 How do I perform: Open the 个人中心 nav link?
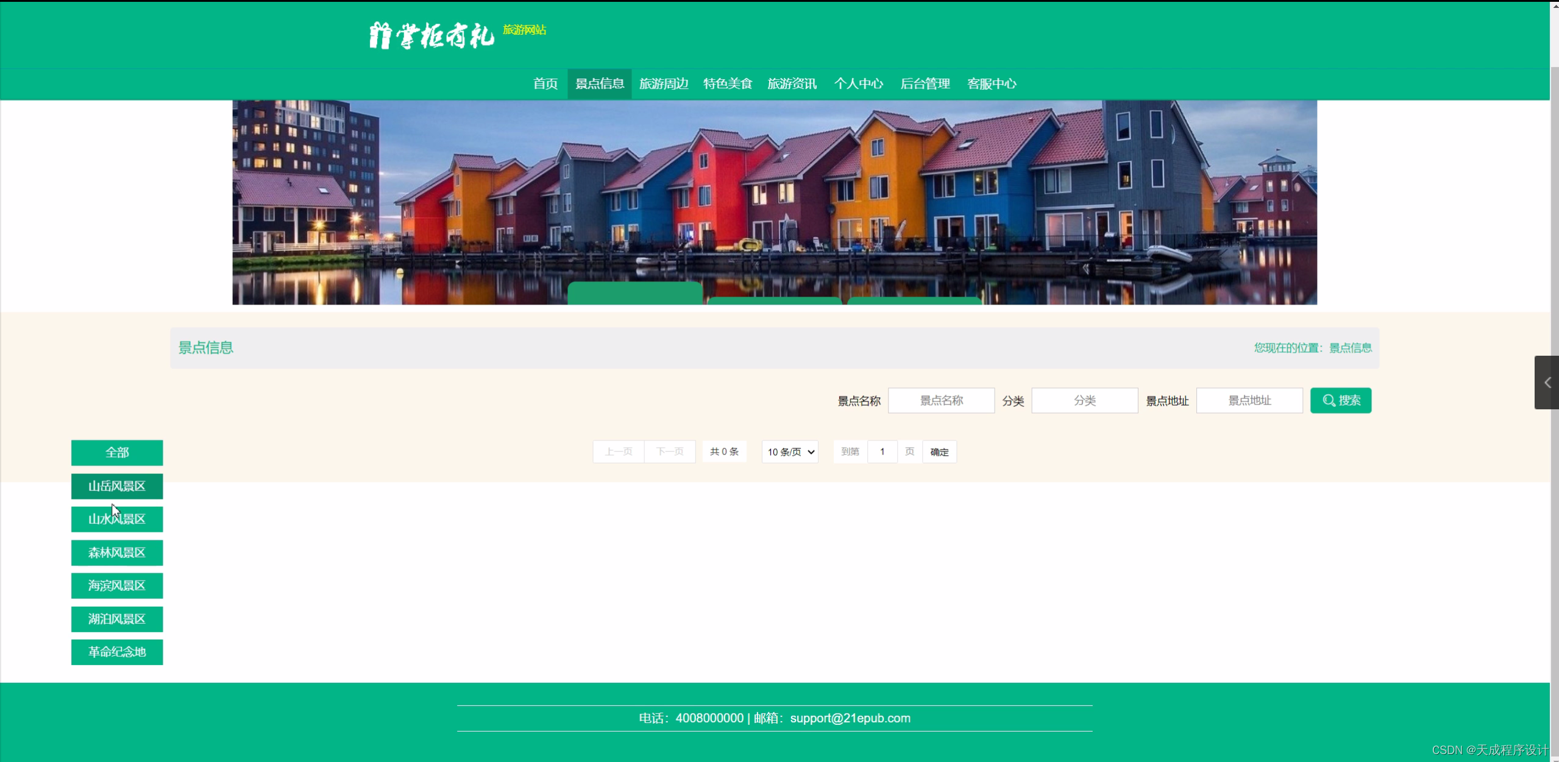tap(858, 84)
